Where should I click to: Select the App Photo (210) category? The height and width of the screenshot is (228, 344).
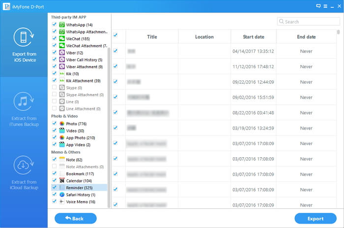click(x=80, y=138)
